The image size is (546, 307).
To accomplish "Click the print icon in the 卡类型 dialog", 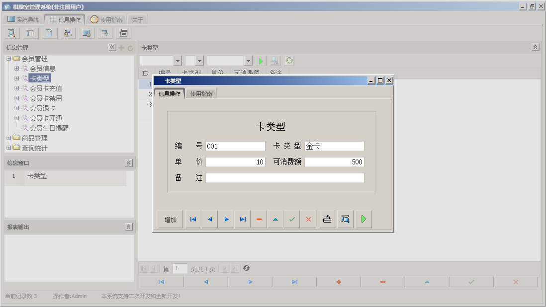I will tap(327, 219).
